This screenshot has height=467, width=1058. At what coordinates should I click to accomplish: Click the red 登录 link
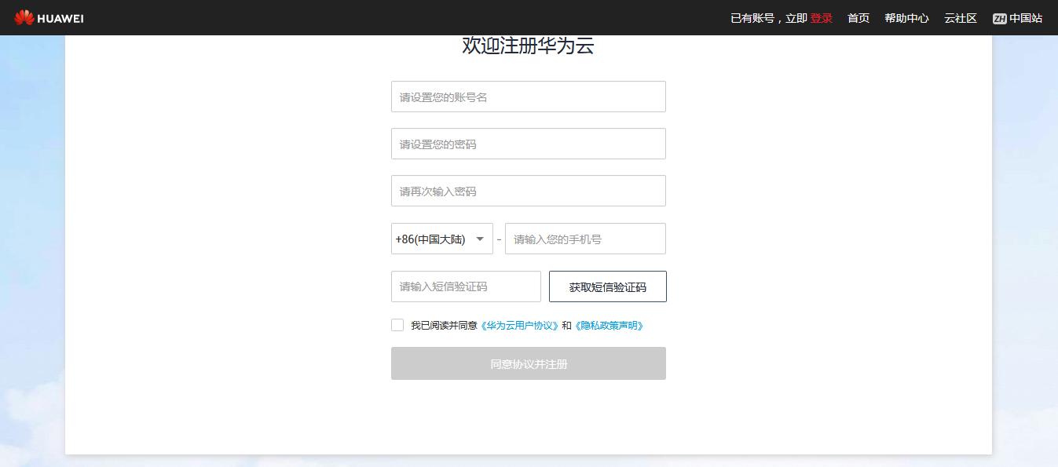(822, 18)
